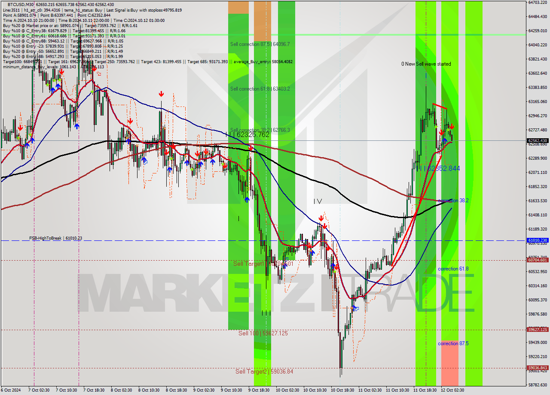The width and height of the screenshot is (550, 395).
Task: Click the 'average_Buy_entry: 58054.4082' text
Action: tap(263, 61)
